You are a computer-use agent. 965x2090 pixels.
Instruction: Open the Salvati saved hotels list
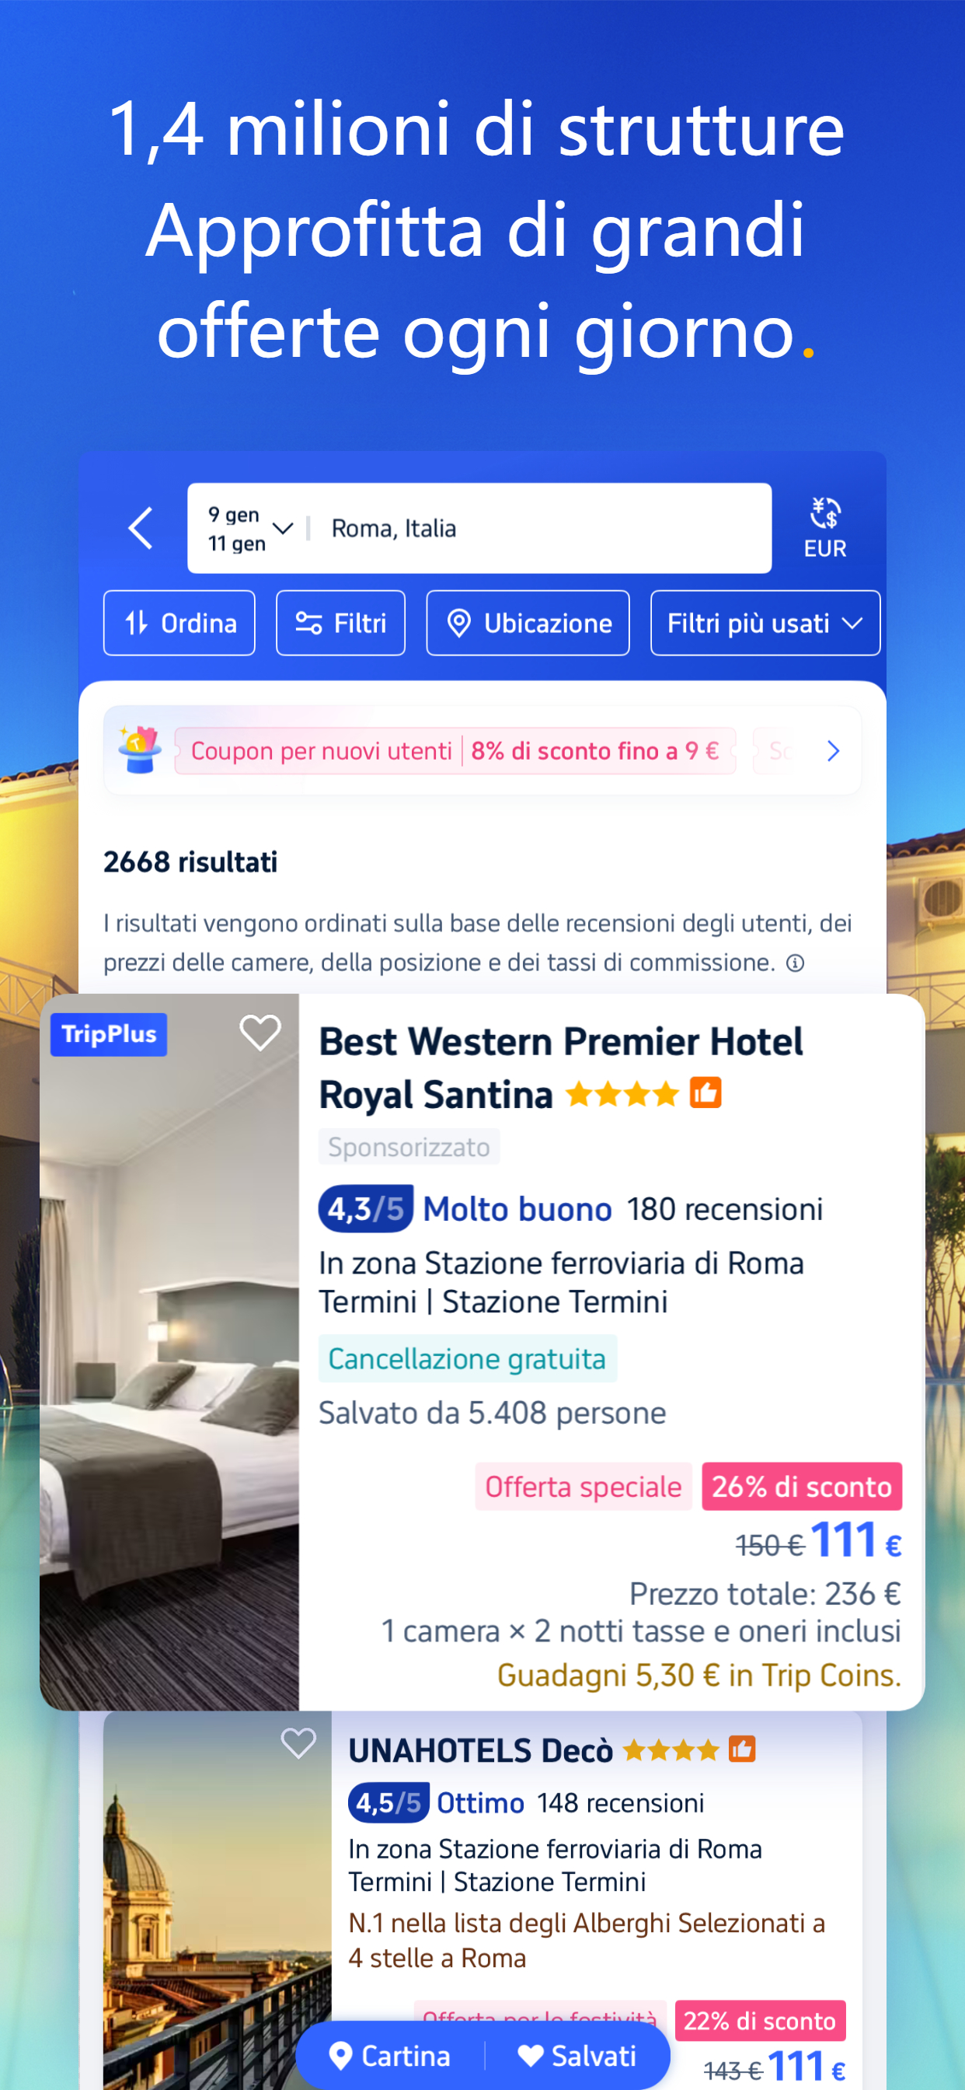[577, 2055]
